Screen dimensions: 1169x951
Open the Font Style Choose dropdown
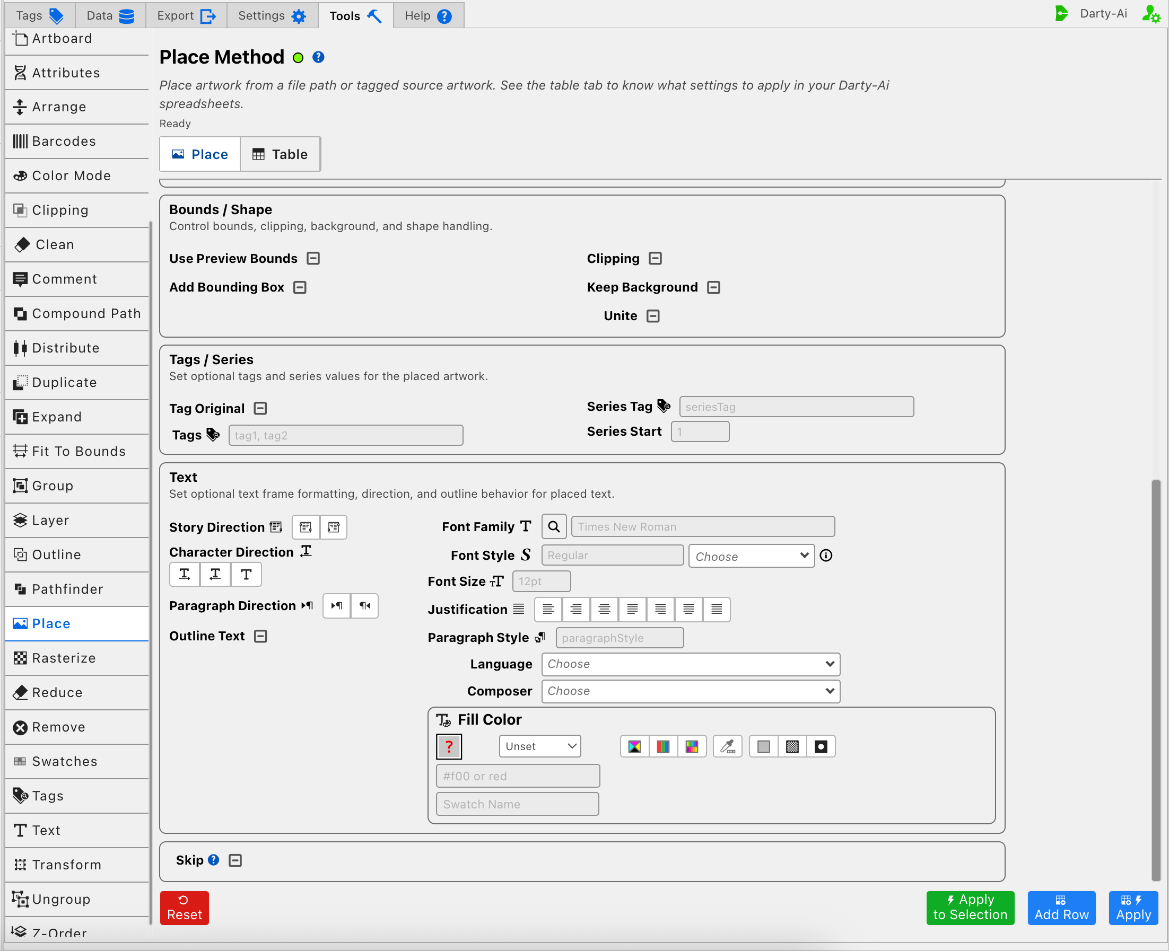[752, 556]
